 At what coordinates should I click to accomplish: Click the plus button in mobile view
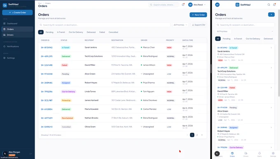tap(271, 15)
